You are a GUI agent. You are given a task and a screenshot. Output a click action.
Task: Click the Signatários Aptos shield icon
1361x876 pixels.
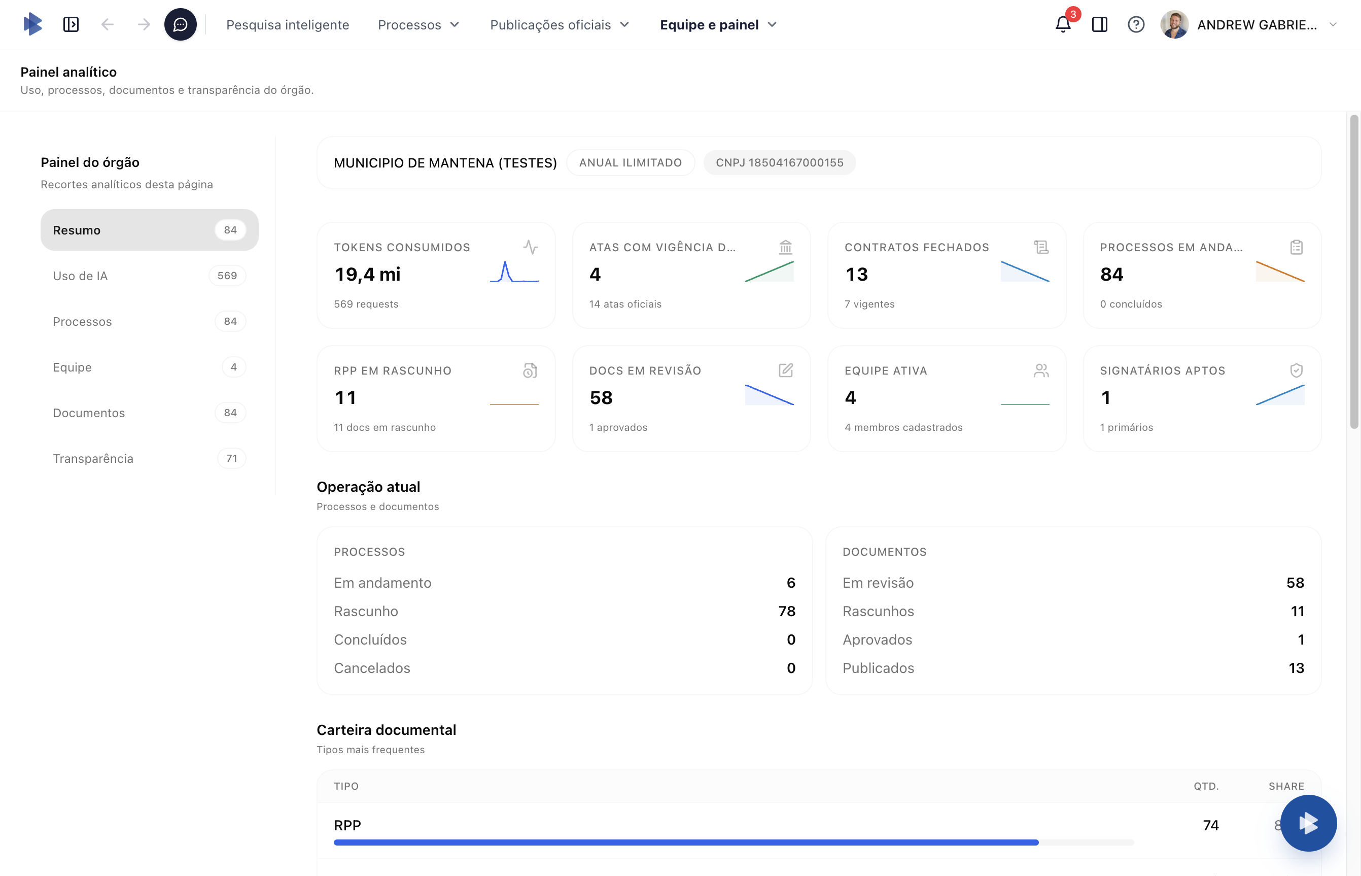1296,370
